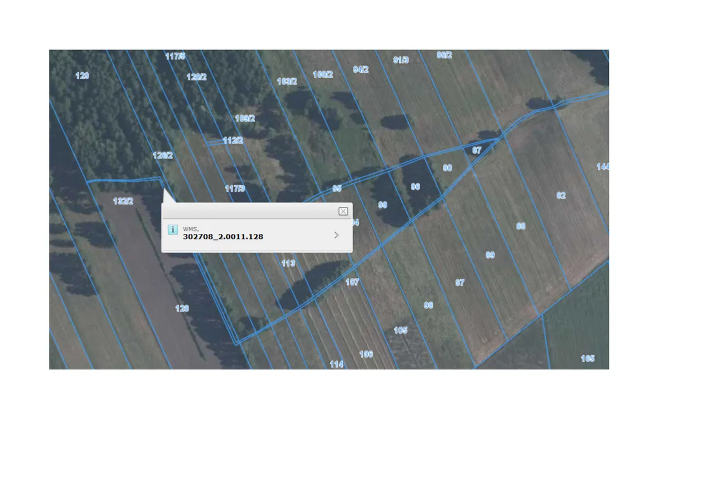Click parcel label 100/2 on the map

click(323, 75)
